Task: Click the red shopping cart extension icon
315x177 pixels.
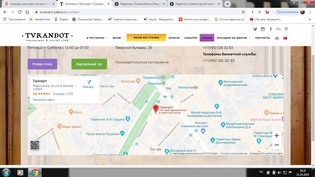Action: [267, 12]
